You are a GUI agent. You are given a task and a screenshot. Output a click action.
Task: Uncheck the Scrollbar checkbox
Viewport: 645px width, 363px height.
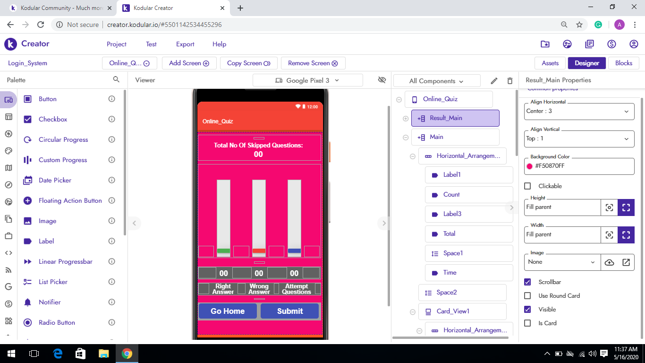tap(528, 282)
